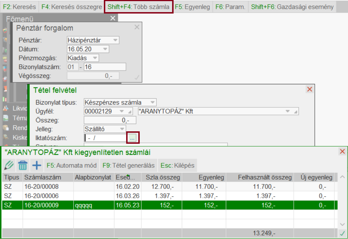Click F9: Tétel generálás button
This screenshot has height=239, width=348.
tap(128, 165)
